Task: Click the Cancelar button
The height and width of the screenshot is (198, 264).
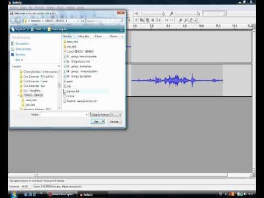Action: (x=114, y=122)
